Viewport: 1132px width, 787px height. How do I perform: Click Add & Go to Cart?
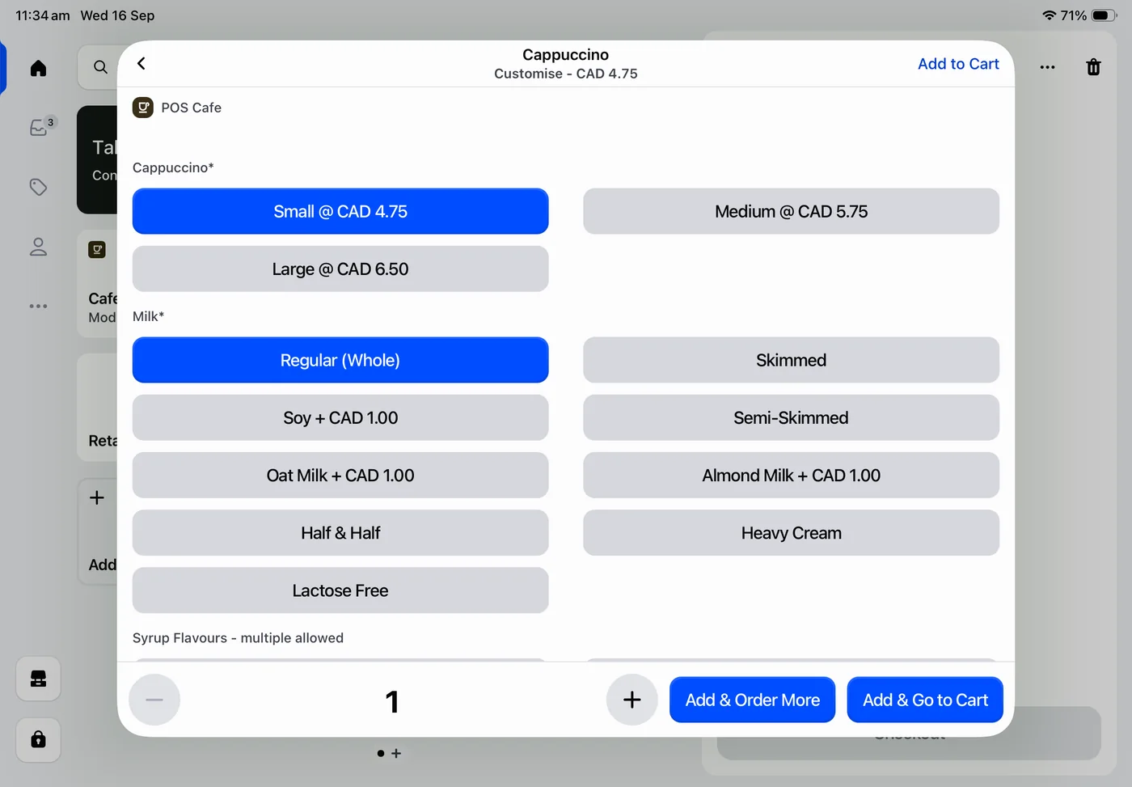tap(925, 700)
